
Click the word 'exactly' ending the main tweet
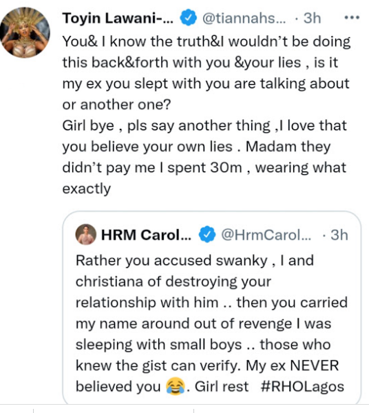tap(87, 189)
